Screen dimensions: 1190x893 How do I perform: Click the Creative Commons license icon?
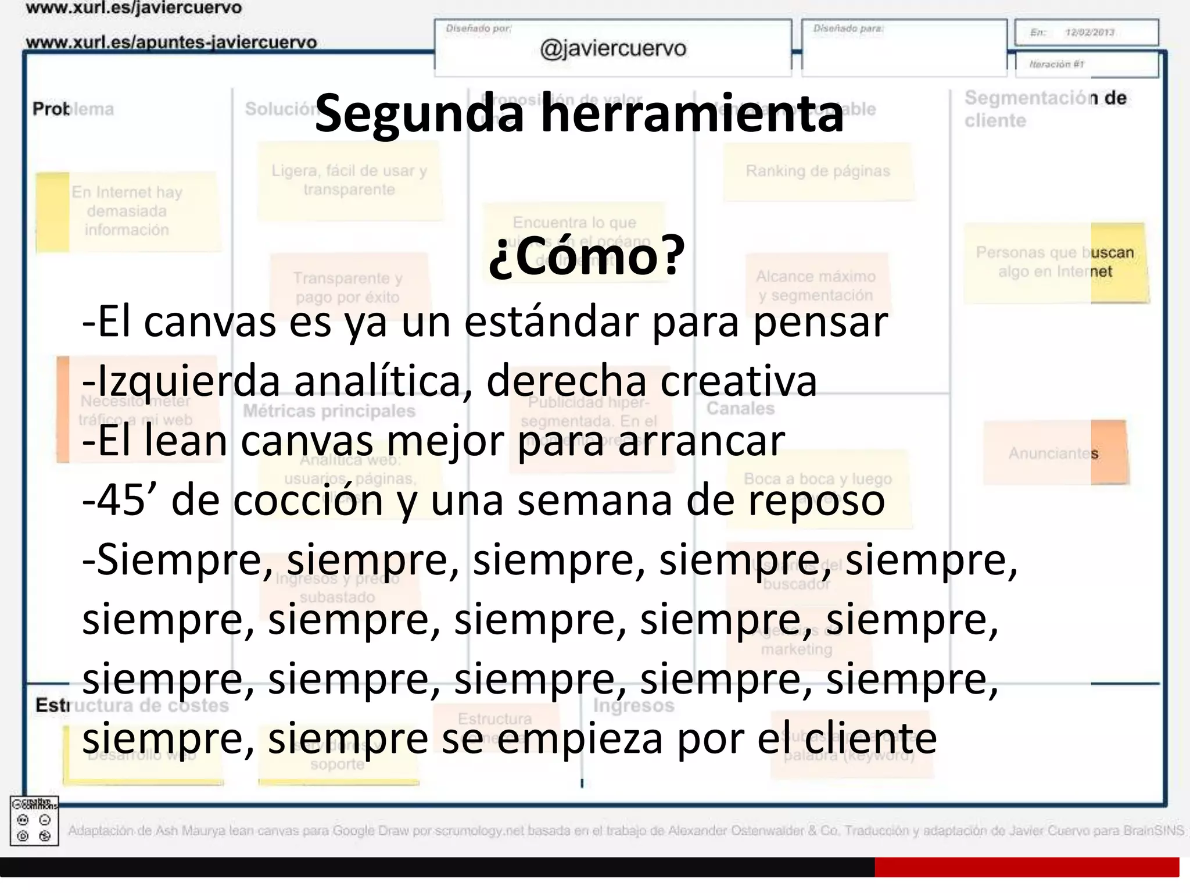click(34, 821)
